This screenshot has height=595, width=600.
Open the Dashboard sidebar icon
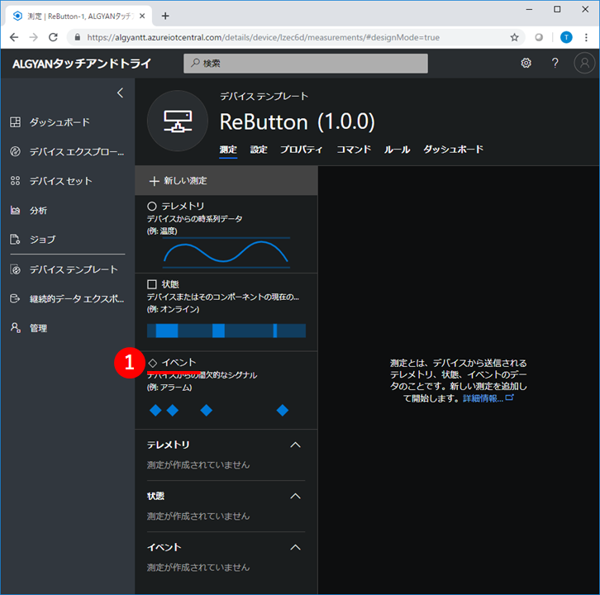point(16,122)
